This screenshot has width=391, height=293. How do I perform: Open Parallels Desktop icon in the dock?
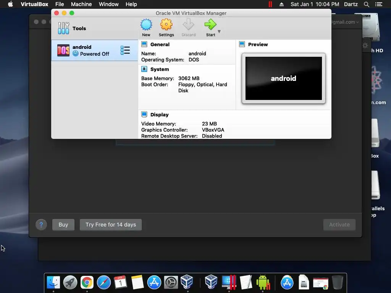pyautogui.click(x=229, y=282)
